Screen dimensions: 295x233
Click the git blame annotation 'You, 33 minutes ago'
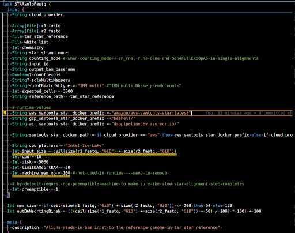pyautogui.click(x=228, y=113)
